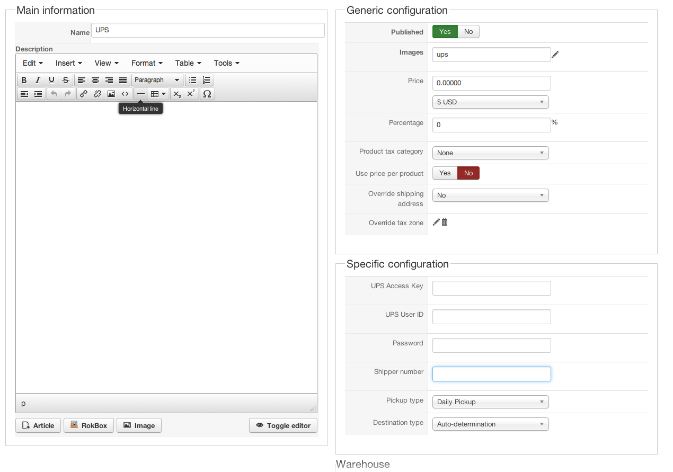Align text right in the editor
This screenshot has height=472, width=673.
pos(109,80)
